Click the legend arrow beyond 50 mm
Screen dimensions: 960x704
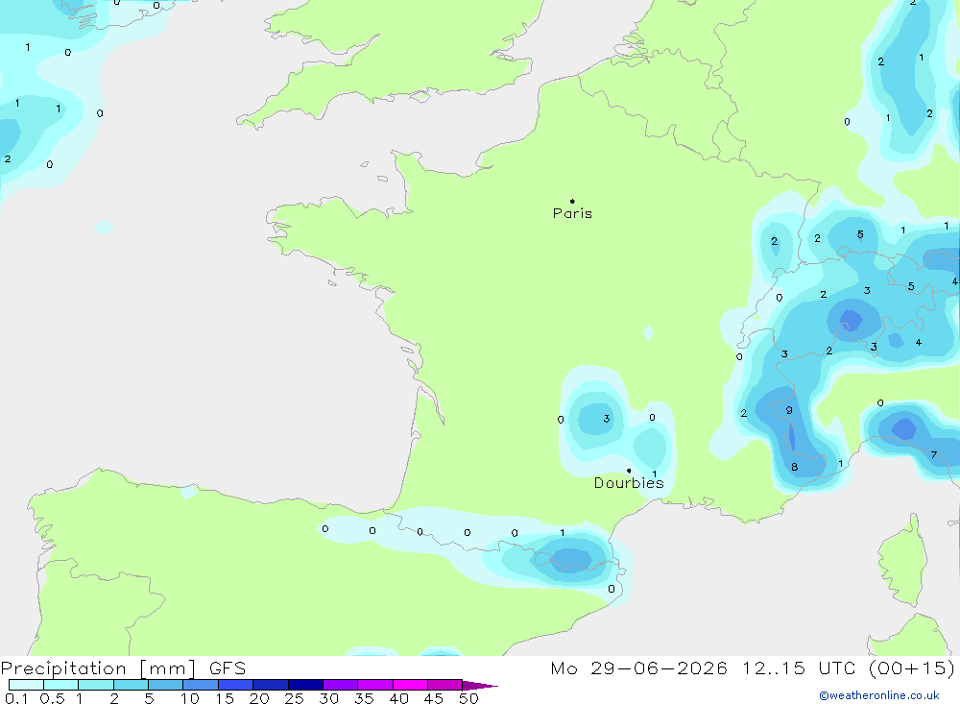click(481, 686)
